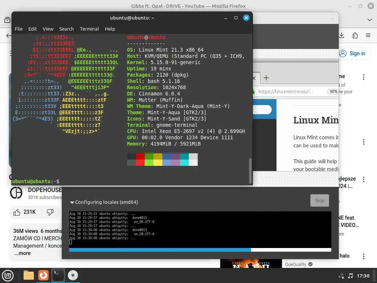The image size is (377, 283).
Task: Open Firefox downloads icon
Action: coord(341,35)
